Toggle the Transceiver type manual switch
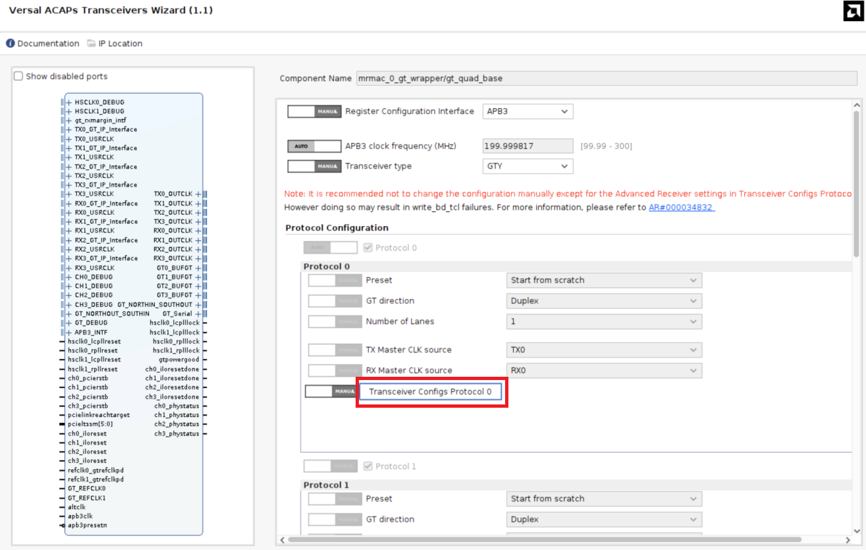The width and height of the screenshot is (866, 550). (x=314, y=167)
